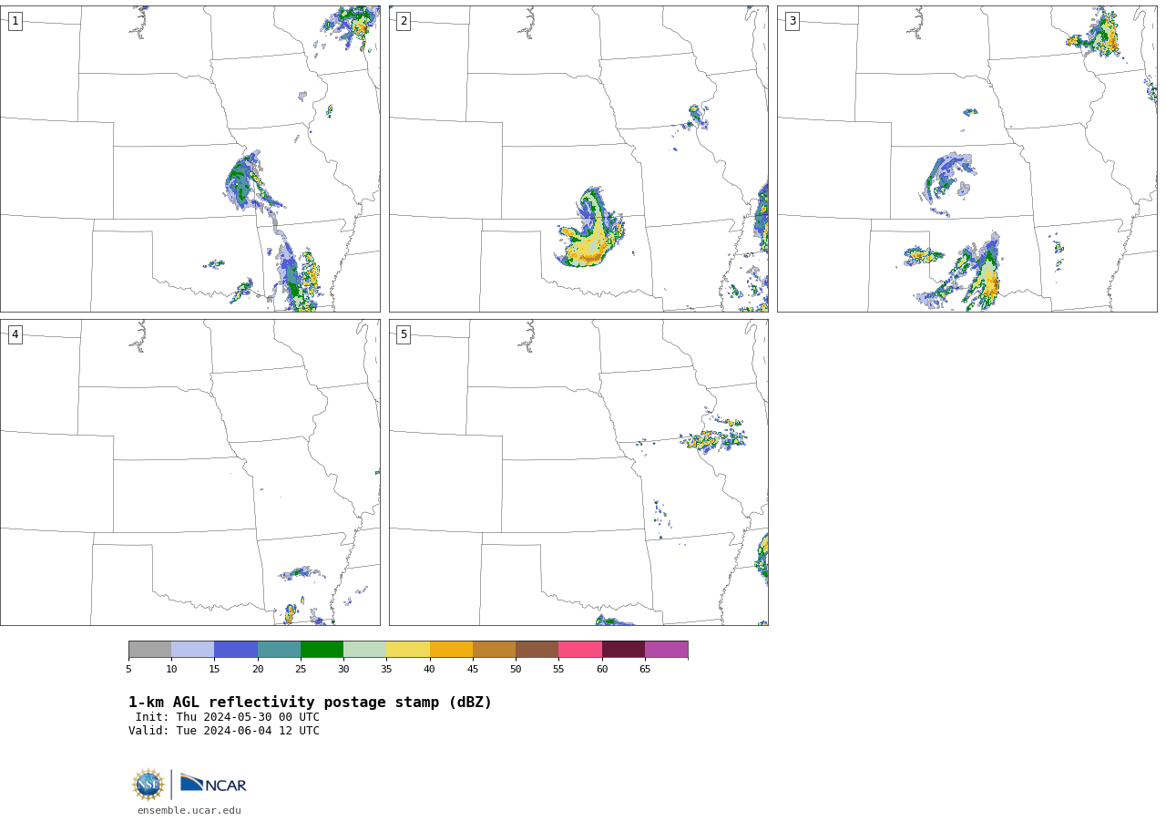Pick the light blue 10–15 dBZ swatch

pyautogui.click(x=192, y=649)
